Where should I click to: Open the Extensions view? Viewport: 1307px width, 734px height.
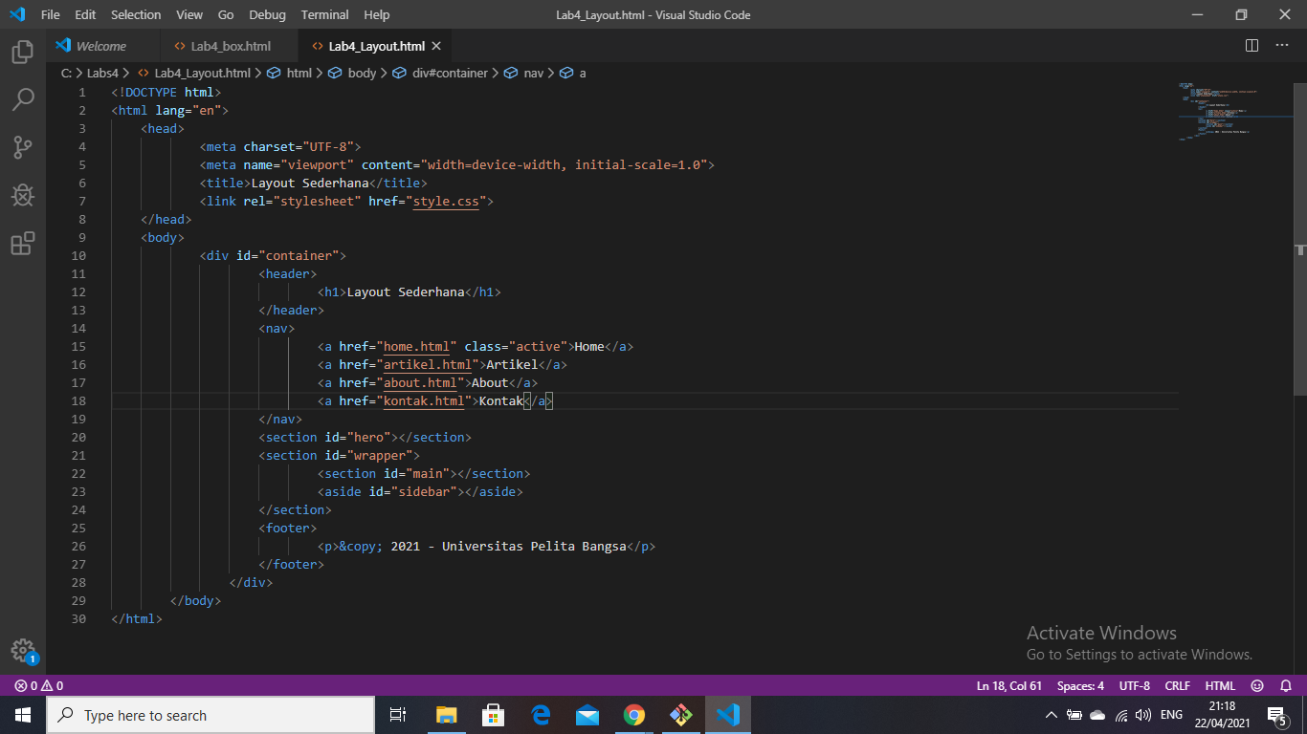pyautogui.click(x=21, y=244)
